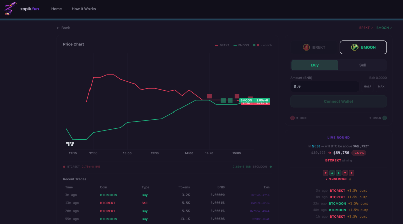Click the red BREKT holdings circle icon
Viewport: 403px width, 224px height.
[292, 118]
